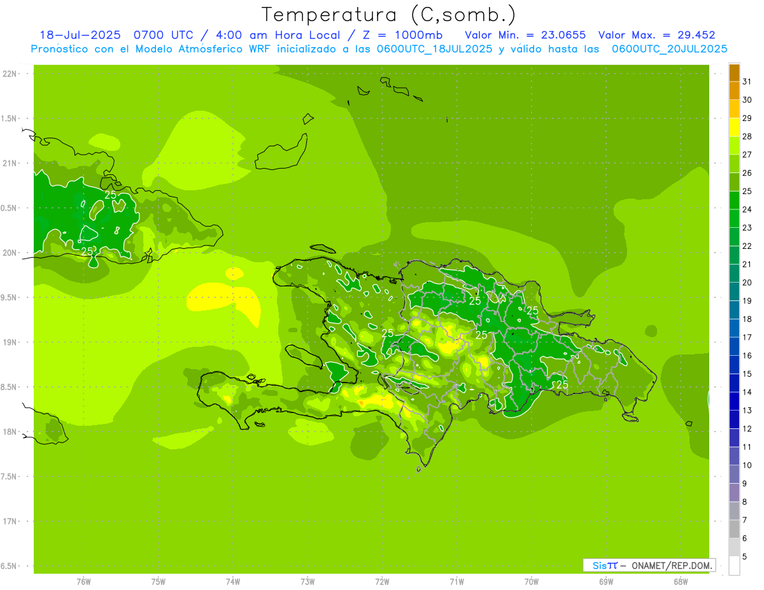
Task: Click the colorbar label 27
Action: tap(747, 155)
